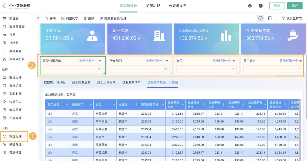This screenshot has height=161, width=307.
Task: Click the 删除 trash toolbar item
Action: 89,18
